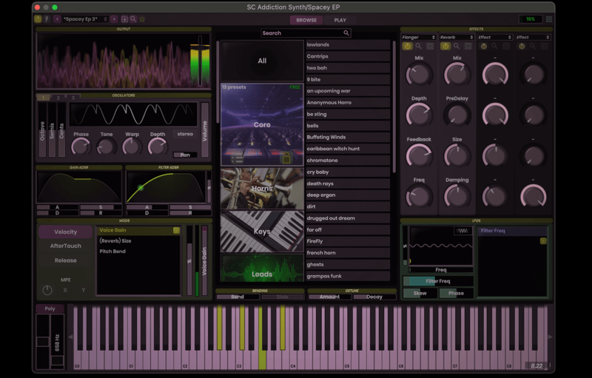Click the unlock padlock on Core pack
Screen dimensions: 592x378
(x=286, y=158)
